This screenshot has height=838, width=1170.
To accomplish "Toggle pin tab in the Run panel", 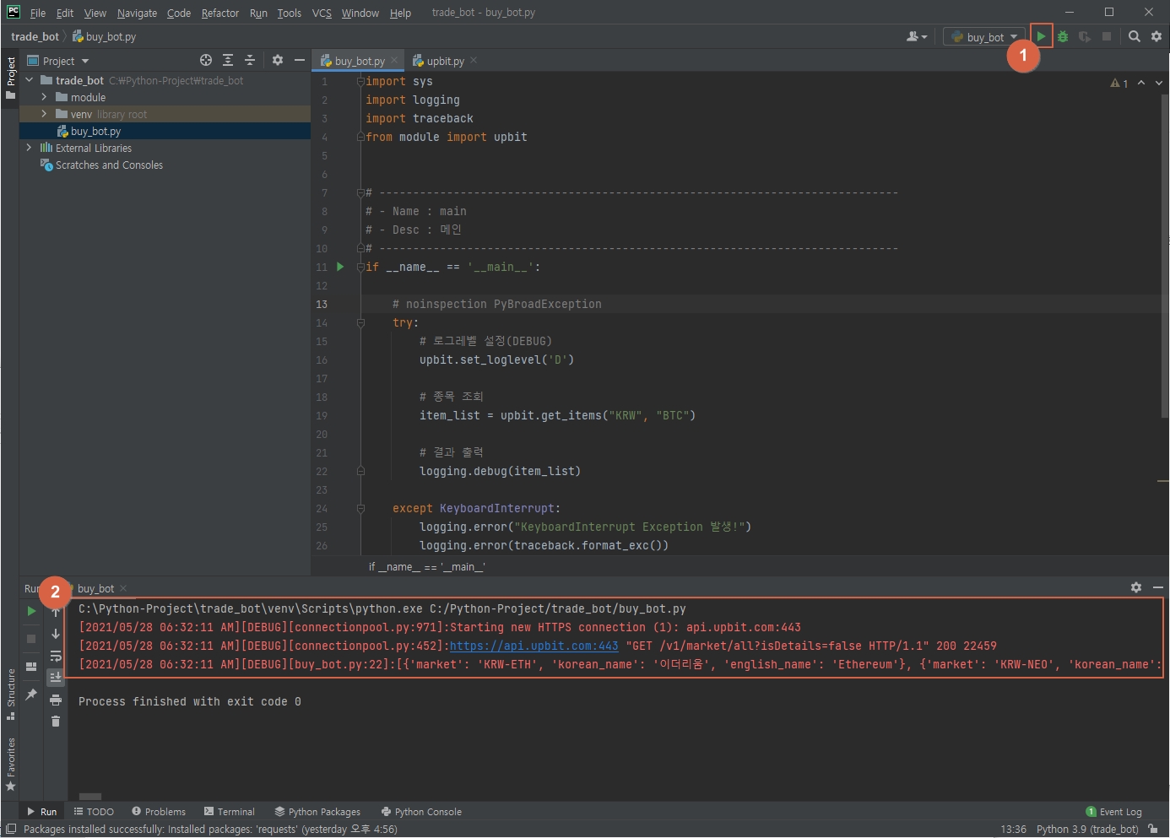I will pos(31,694).
